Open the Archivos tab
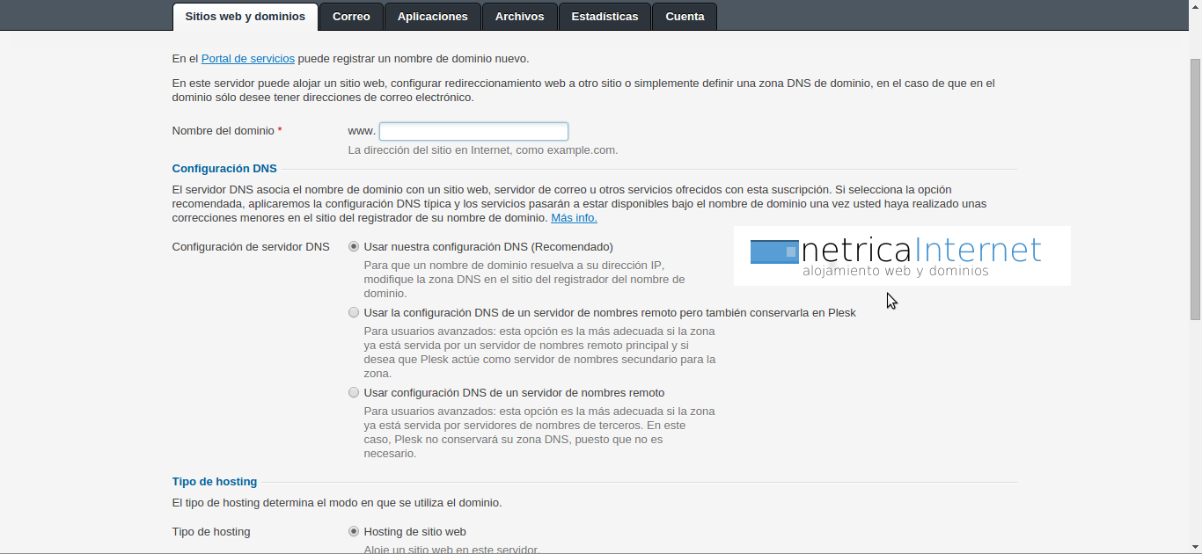Viewport: 1202px width, 554px height. pos(519,17)
